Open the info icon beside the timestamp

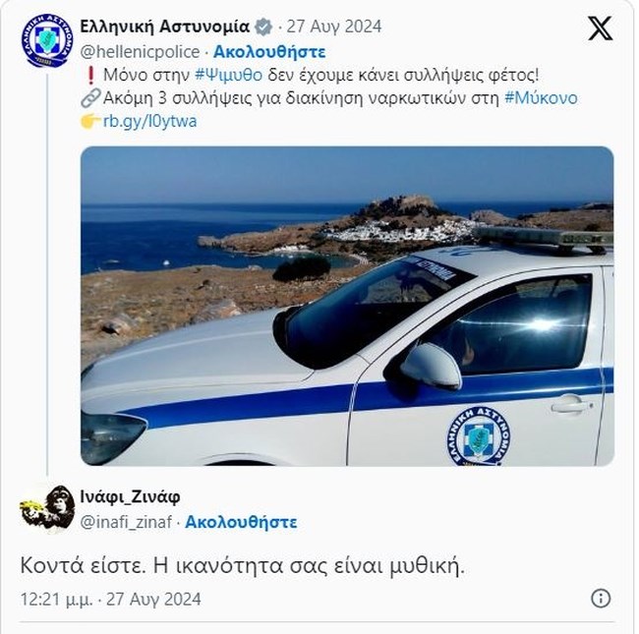(x=601, y=599)
